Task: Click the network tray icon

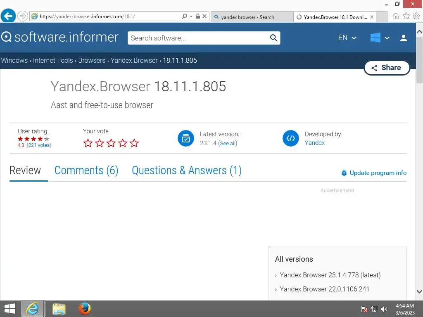Action: (374, 309)
